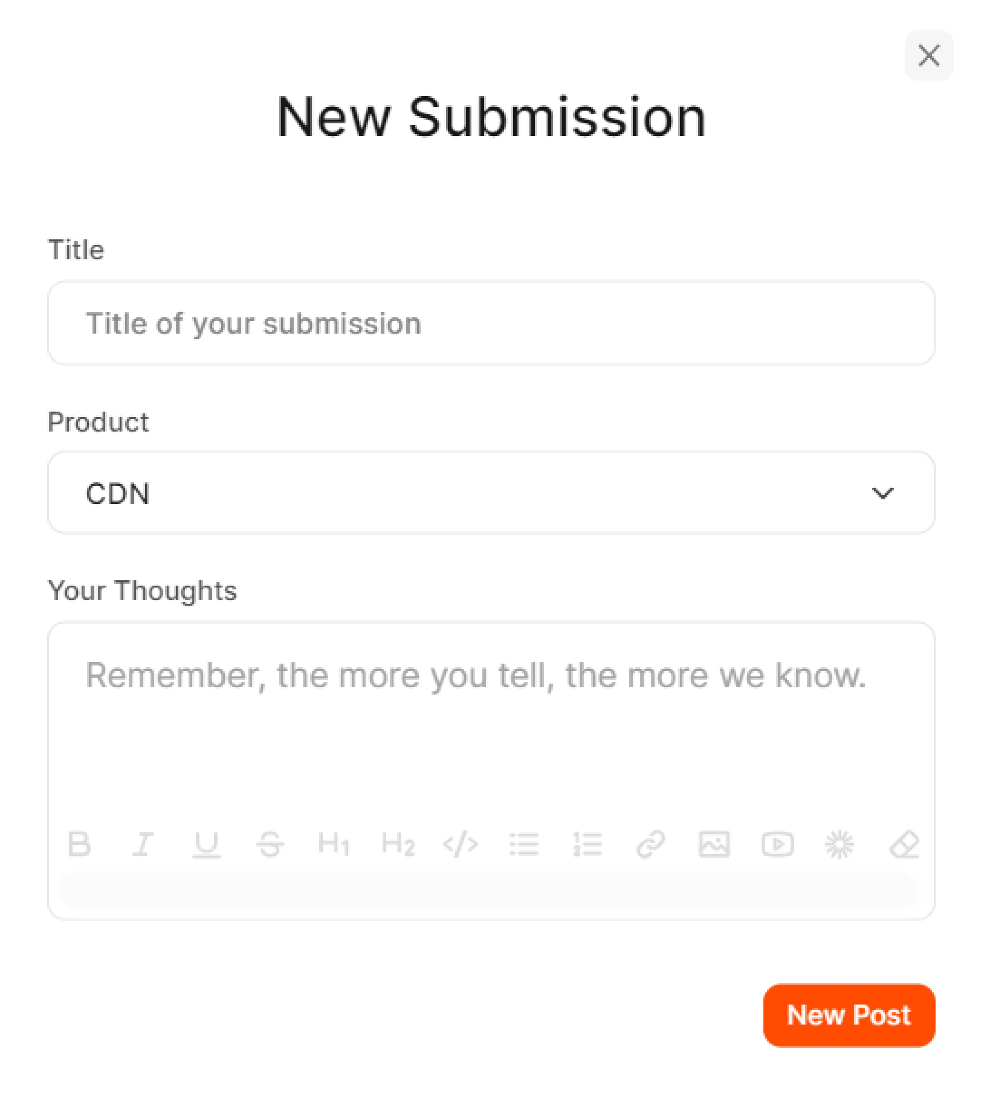
Task: Insert an image into your thoughts
Action: point(715,844)
